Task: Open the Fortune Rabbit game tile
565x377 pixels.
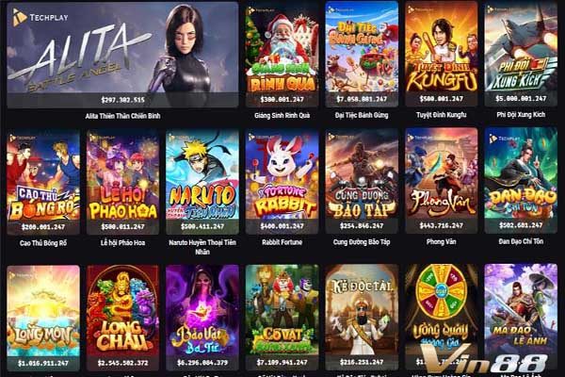Action: pos(282,182)
